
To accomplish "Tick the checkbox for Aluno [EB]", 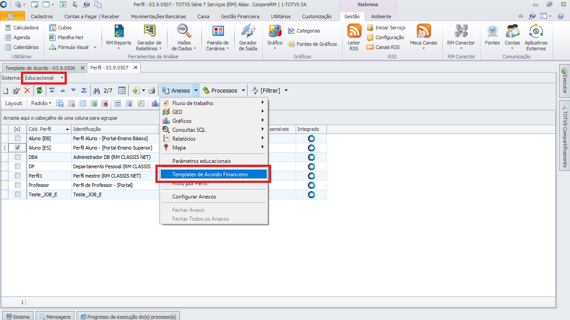I will coord(17,138).
